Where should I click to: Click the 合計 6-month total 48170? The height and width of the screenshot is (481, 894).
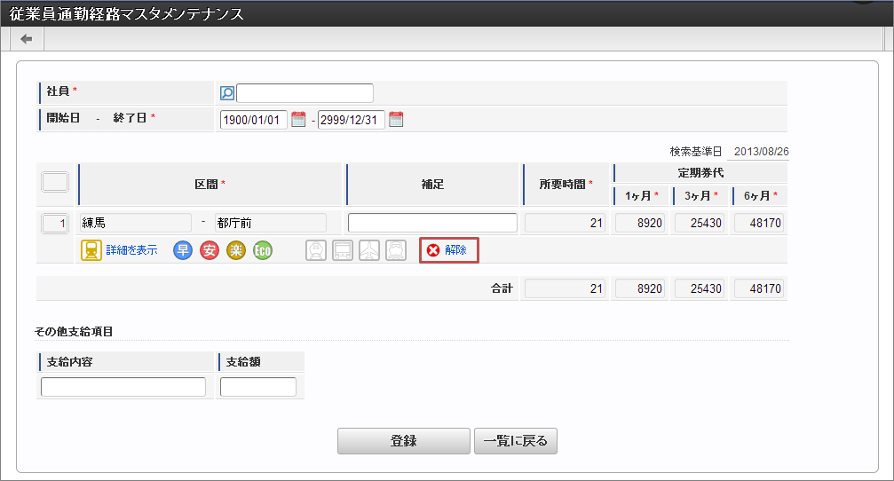(x=759, y=288)
